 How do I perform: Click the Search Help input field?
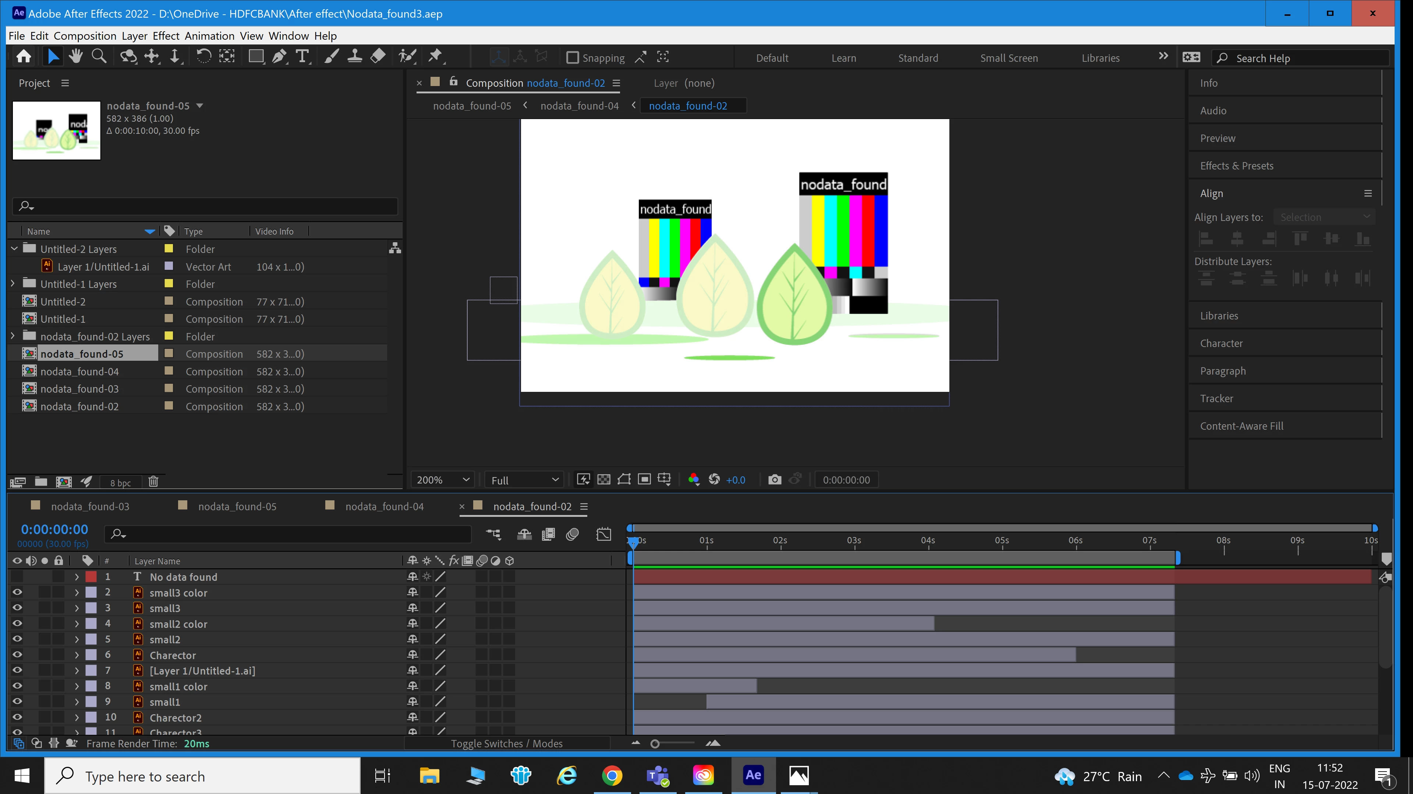(1302, 58)
